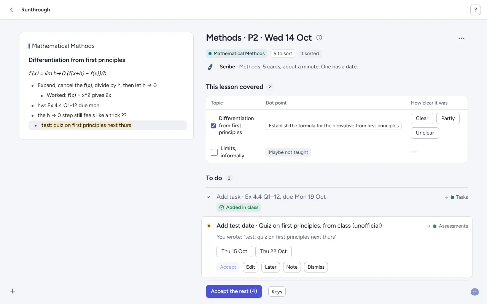Mark clarity as Partly
This screenshot has height=304, width=487.
pos(448,119)
